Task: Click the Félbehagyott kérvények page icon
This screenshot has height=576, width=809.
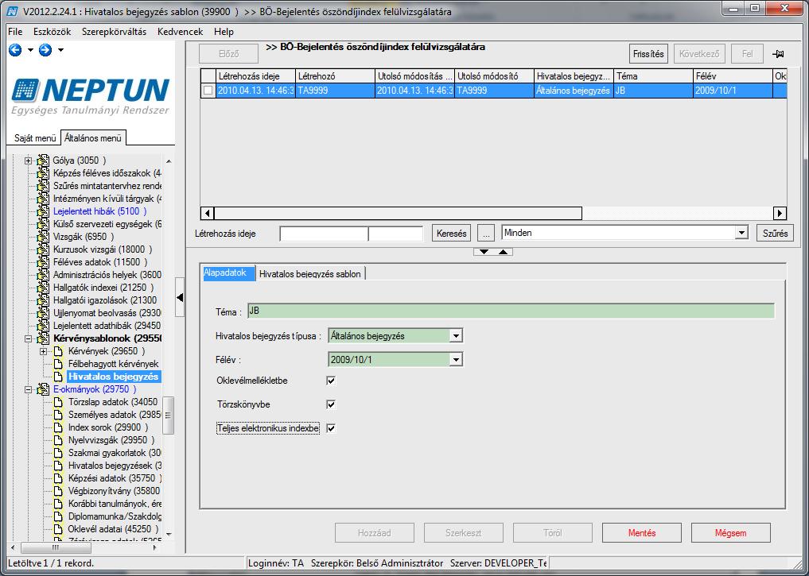Action: coord(58,364)
